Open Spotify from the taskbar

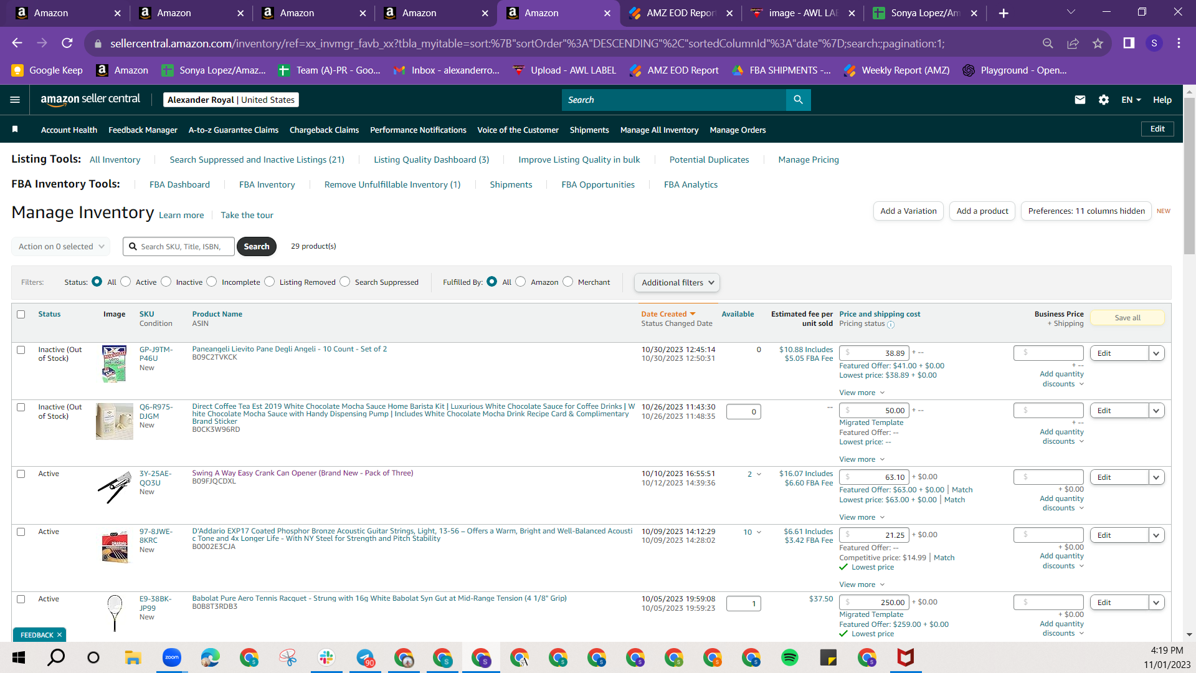pyautogui.click(x=790, y=657)
